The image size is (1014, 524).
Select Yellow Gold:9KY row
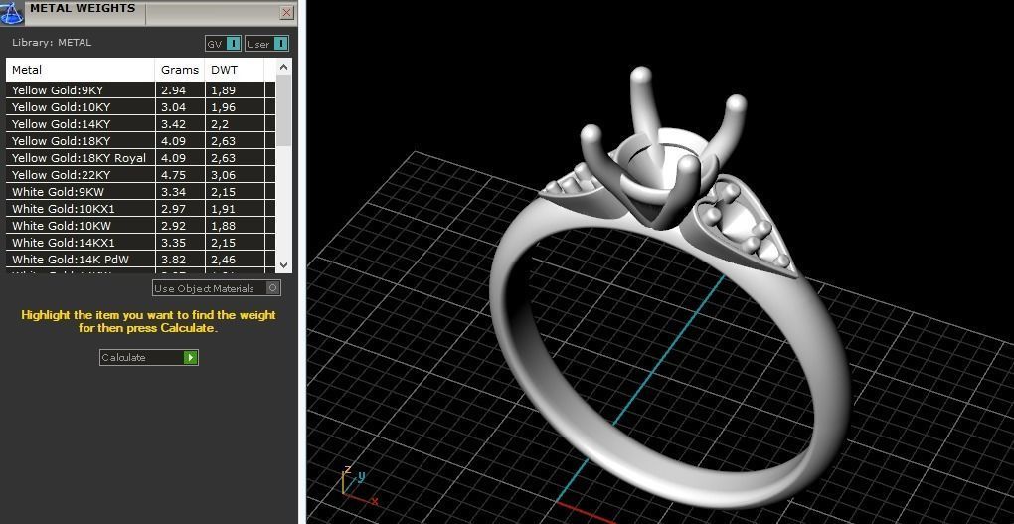pos(140,89)
